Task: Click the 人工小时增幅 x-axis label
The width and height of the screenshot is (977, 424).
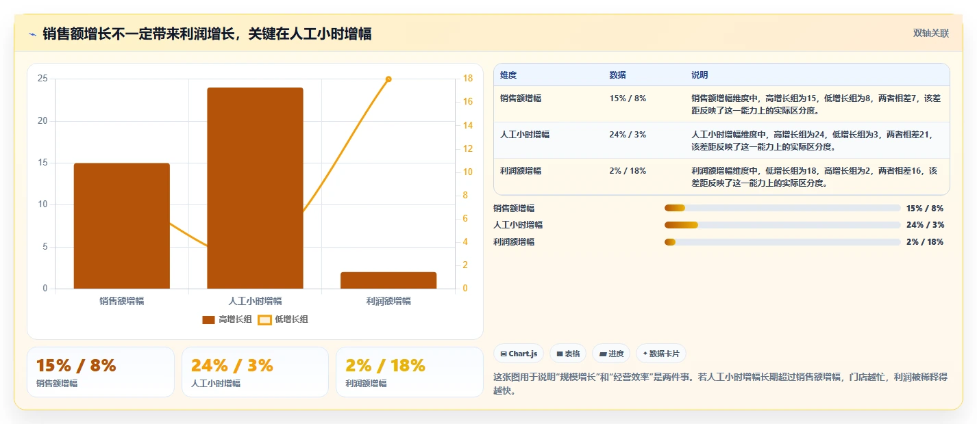Action: coord(255,301)
